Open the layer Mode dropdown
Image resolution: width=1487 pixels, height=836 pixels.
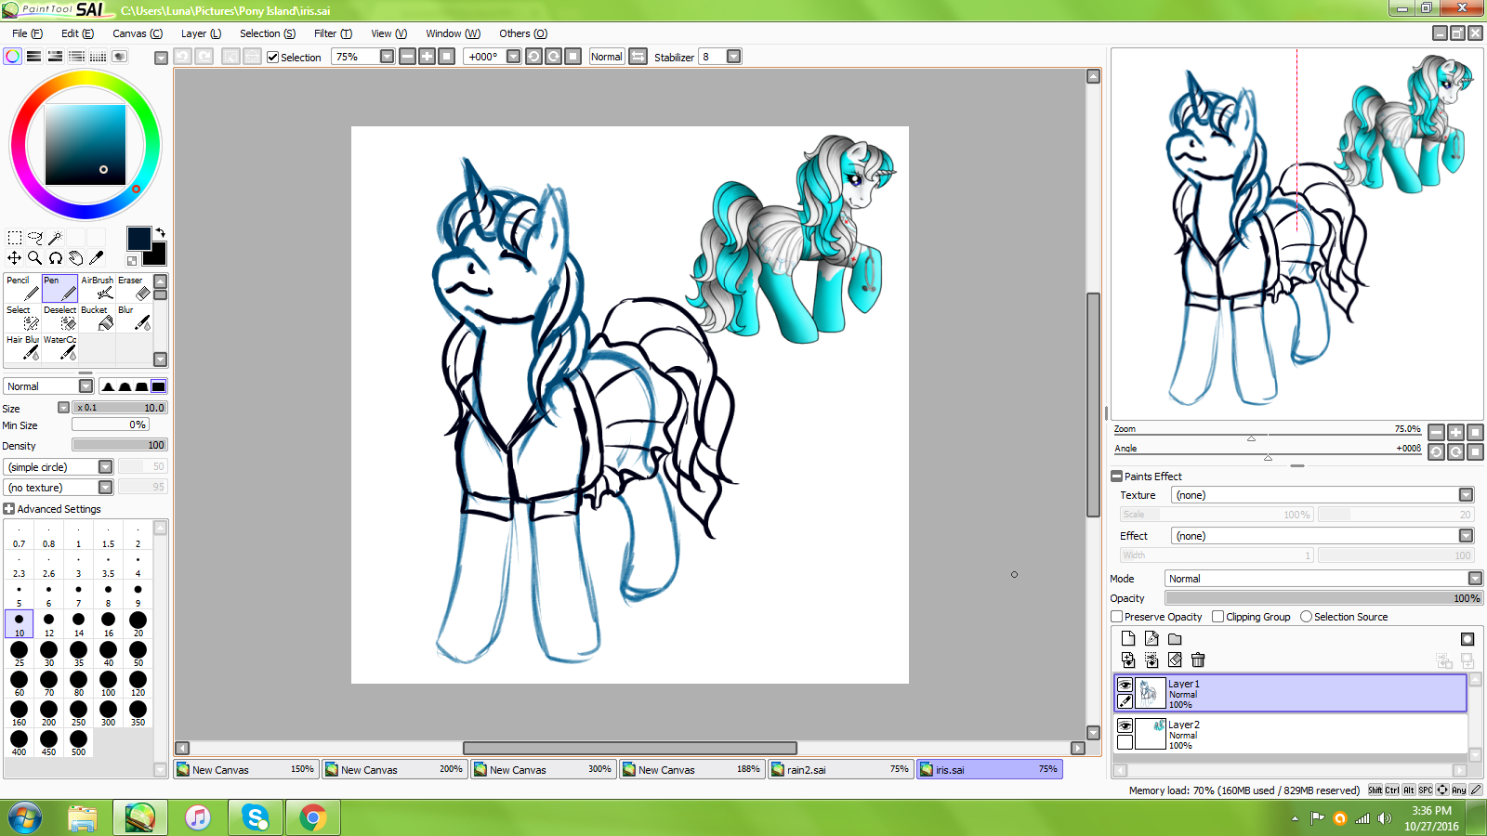(1475, 579)
